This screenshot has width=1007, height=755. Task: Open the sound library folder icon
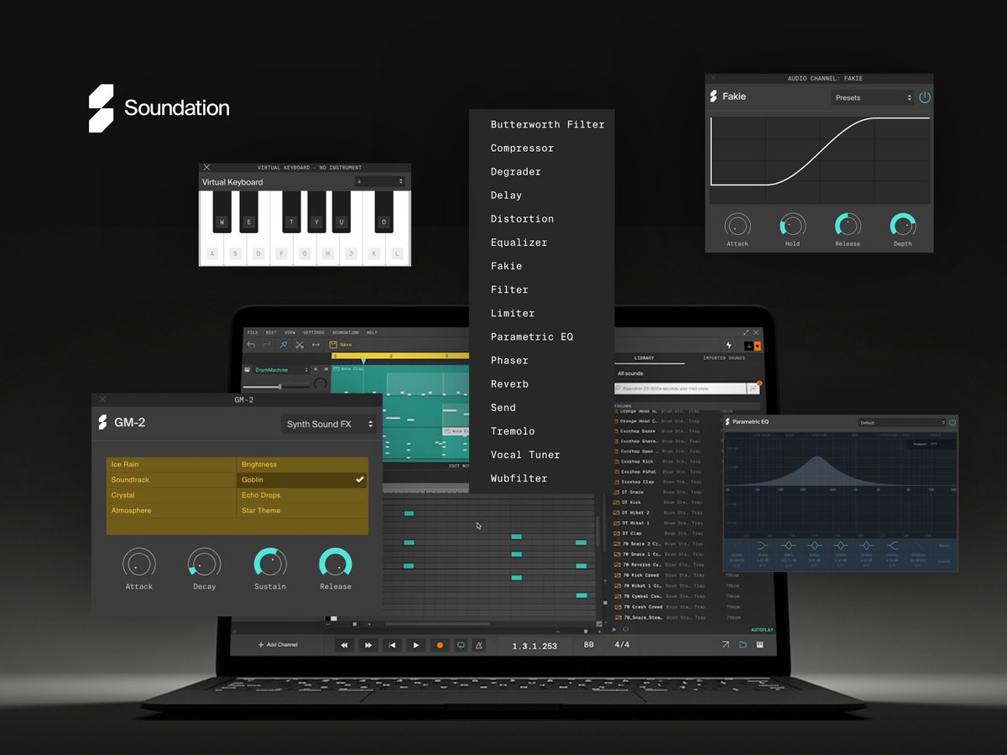[743, 645]
